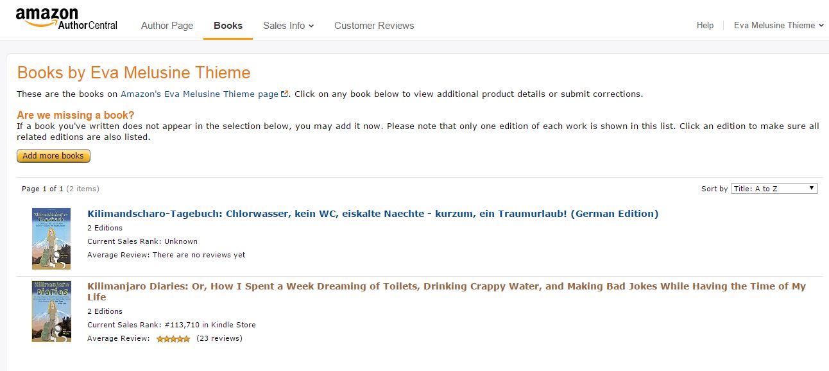Open the Kilimandscharo-Tagebuch German Edition title link

pos(372,214)
